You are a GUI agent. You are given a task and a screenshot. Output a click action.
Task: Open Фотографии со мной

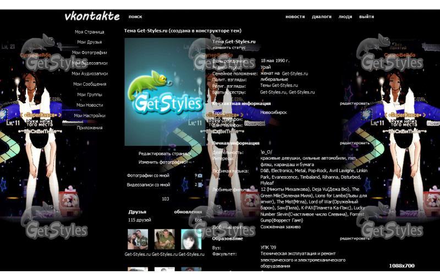148,175
